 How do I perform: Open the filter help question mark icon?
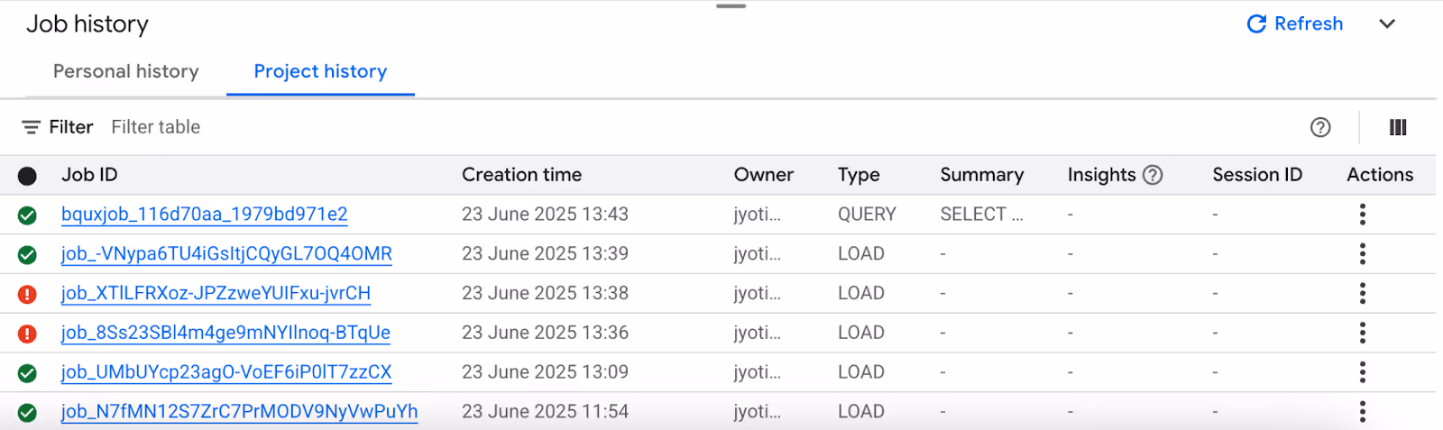coord(1320,127)
